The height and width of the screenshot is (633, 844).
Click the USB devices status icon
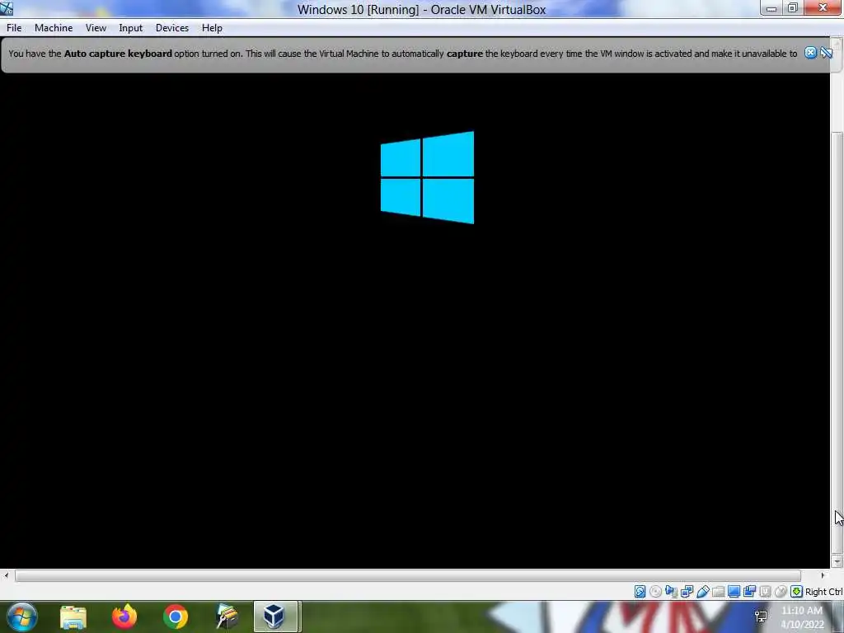(x=702, y=592)
